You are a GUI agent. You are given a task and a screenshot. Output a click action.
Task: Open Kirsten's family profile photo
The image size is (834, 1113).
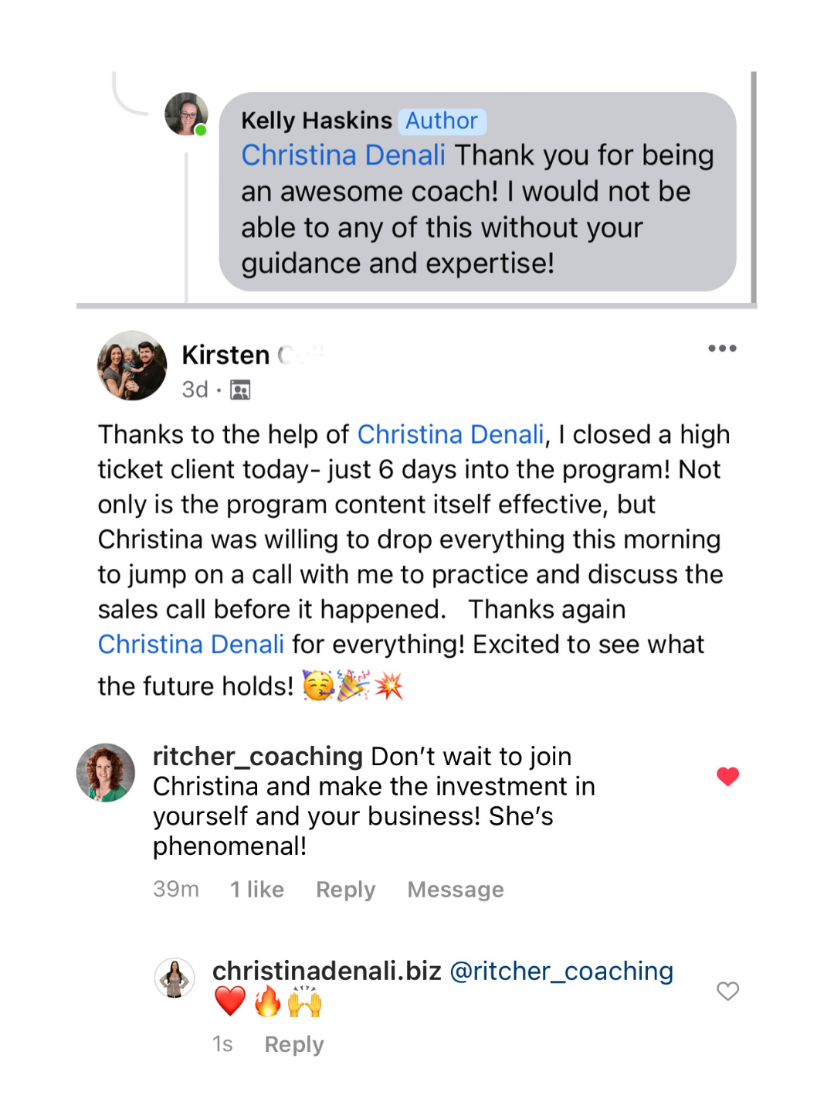point(132,366)
